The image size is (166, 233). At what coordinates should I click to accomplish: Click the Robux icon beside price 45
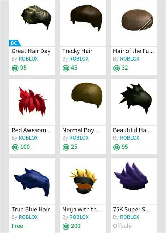[66, 68]
